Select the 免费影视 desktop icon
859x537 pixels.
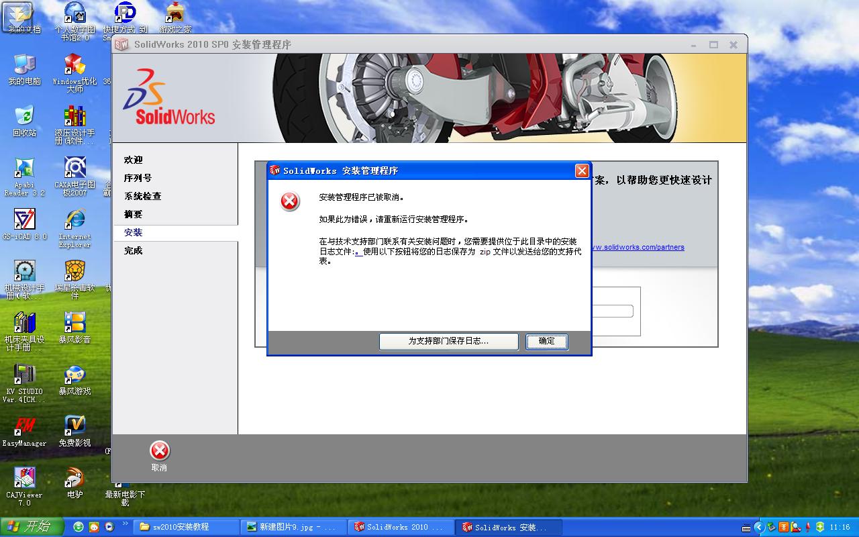click(x=74, y=431)
